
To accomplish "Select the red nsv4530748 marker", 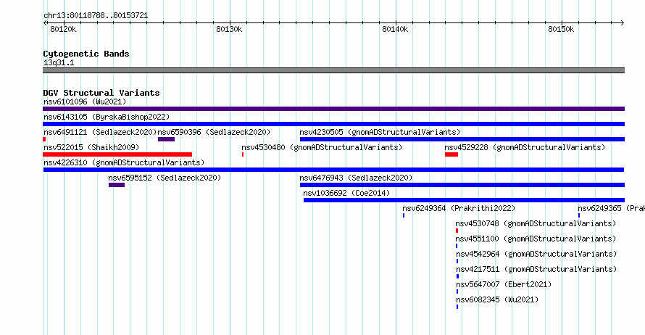I will 457,231.
